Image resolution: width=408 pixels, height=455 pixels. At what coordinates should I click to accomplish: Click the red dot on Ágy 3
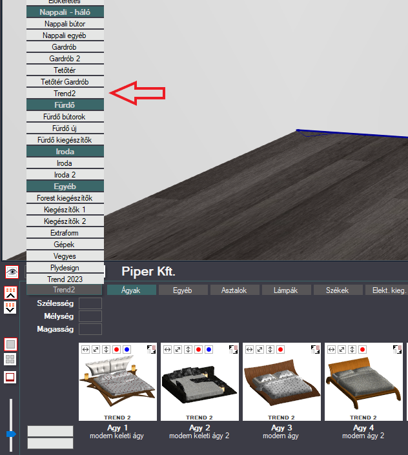tap(280, 349)
